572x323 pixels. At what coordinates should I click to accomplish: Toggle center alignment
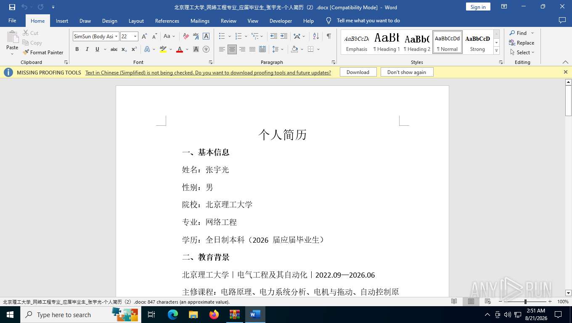pyautogui.click(x=232, y=50)
